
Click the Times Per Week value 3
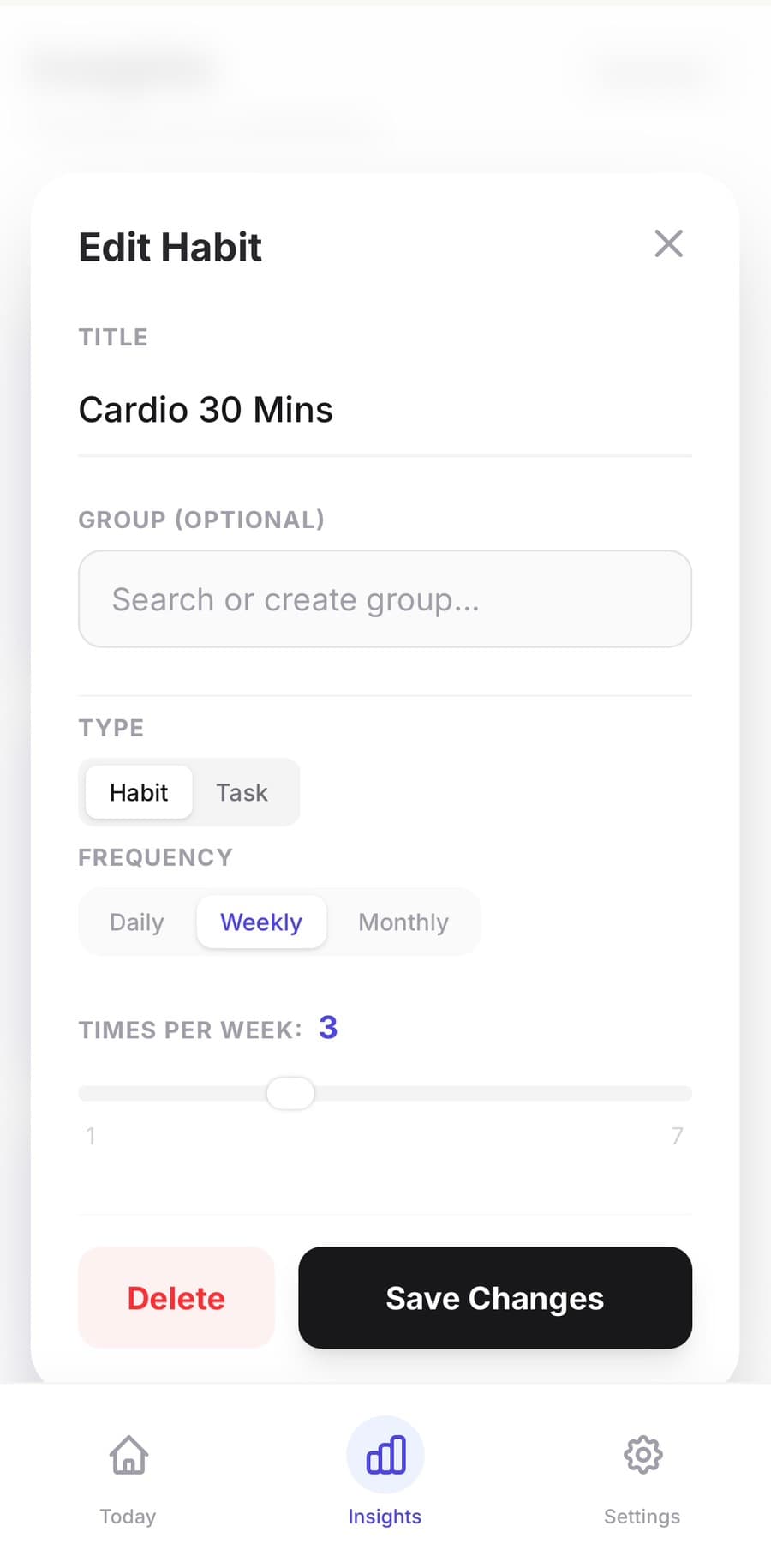[x=328, y=1027]
